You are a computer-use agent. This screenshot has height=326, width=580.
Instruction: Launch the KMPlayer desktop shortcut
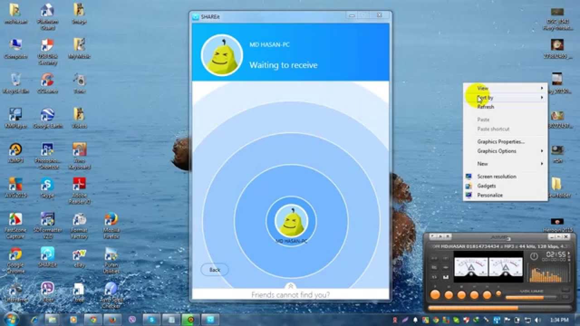(15, 118)
